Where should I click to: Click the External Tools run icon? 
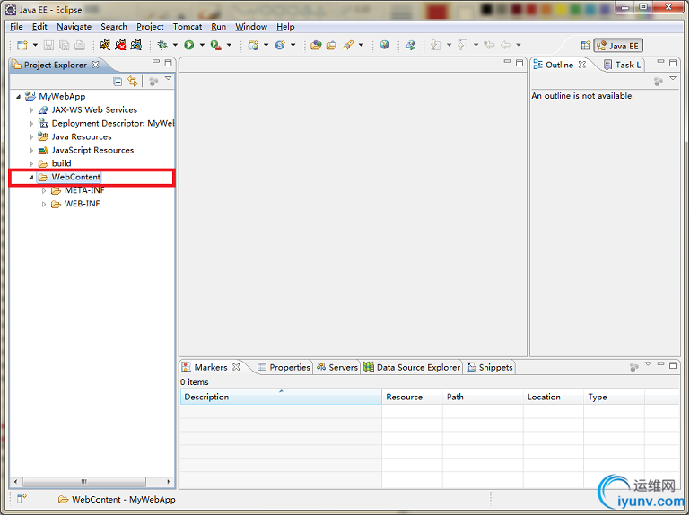215,45
